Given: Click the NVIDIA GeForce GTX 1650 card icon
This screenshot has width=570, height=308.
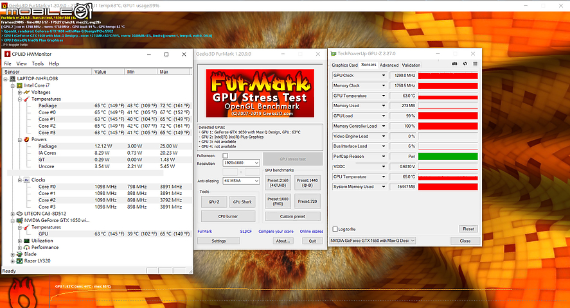Looking at the screenshot, I should click(20, 220).
